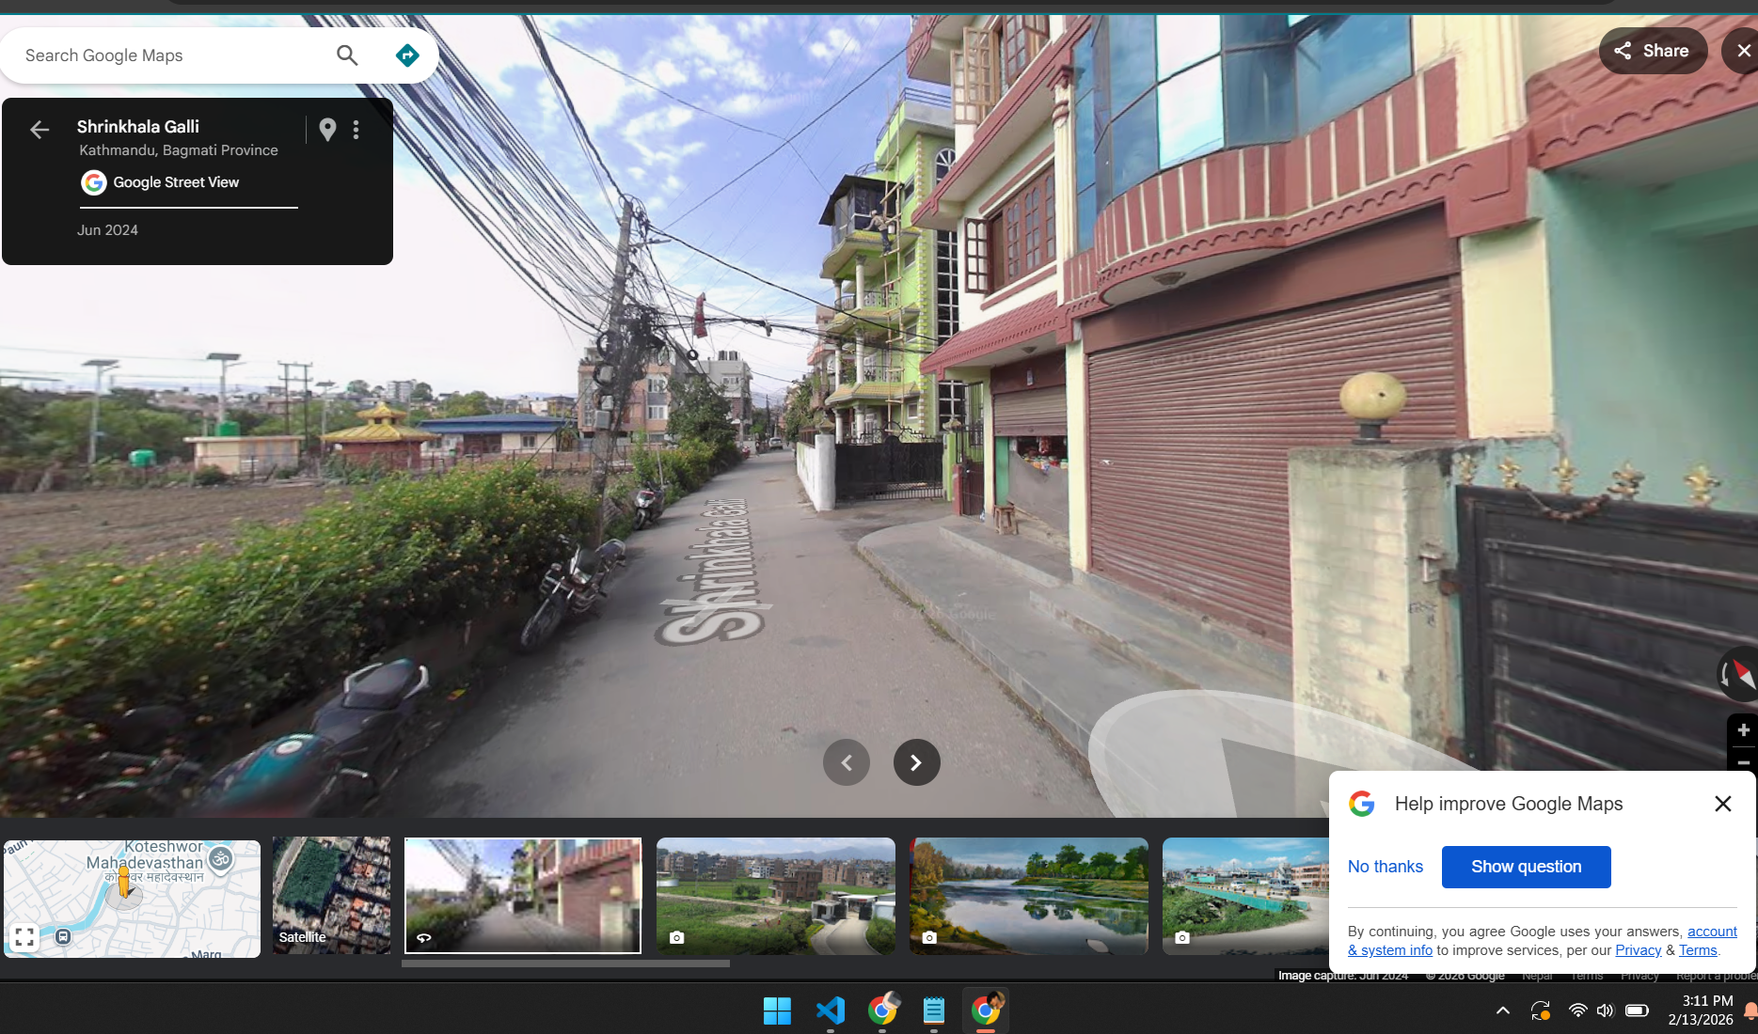Open Visual Studio Code from taskbar
Image resolution: width=1758 pixels, height=1034 pixels.
tap(830, 1010)
